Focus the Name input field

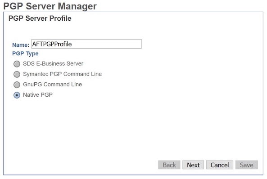click(86, 44)
